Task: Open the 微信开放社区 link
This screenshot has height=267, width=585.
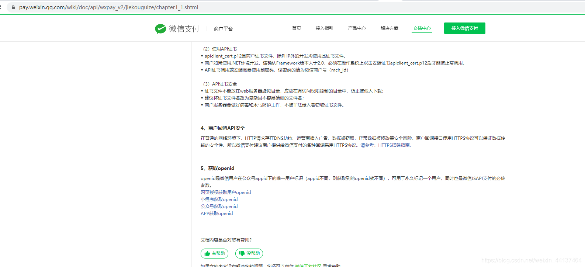Action: 308,266
